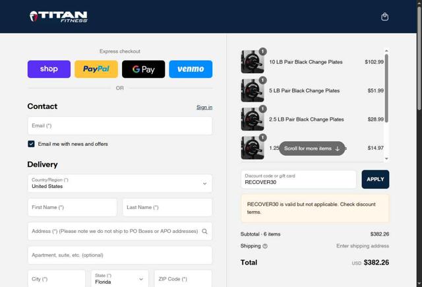Focus the Address field
The height and width of the screenshot is (287, 422).
click(x=120, y=232)
